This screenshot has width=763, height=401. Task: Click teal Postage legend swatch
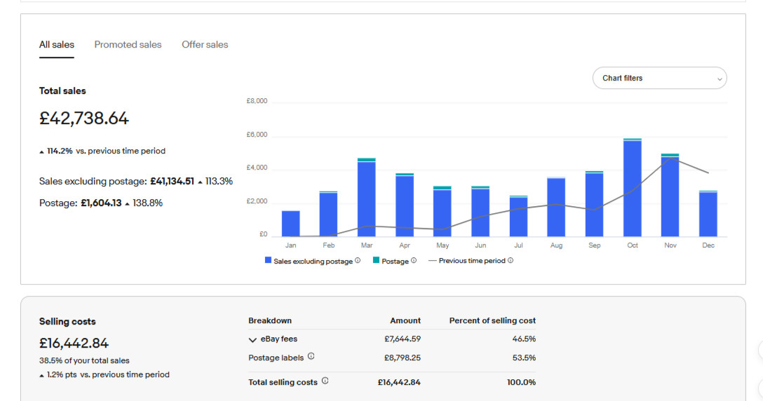click(376, 260)
